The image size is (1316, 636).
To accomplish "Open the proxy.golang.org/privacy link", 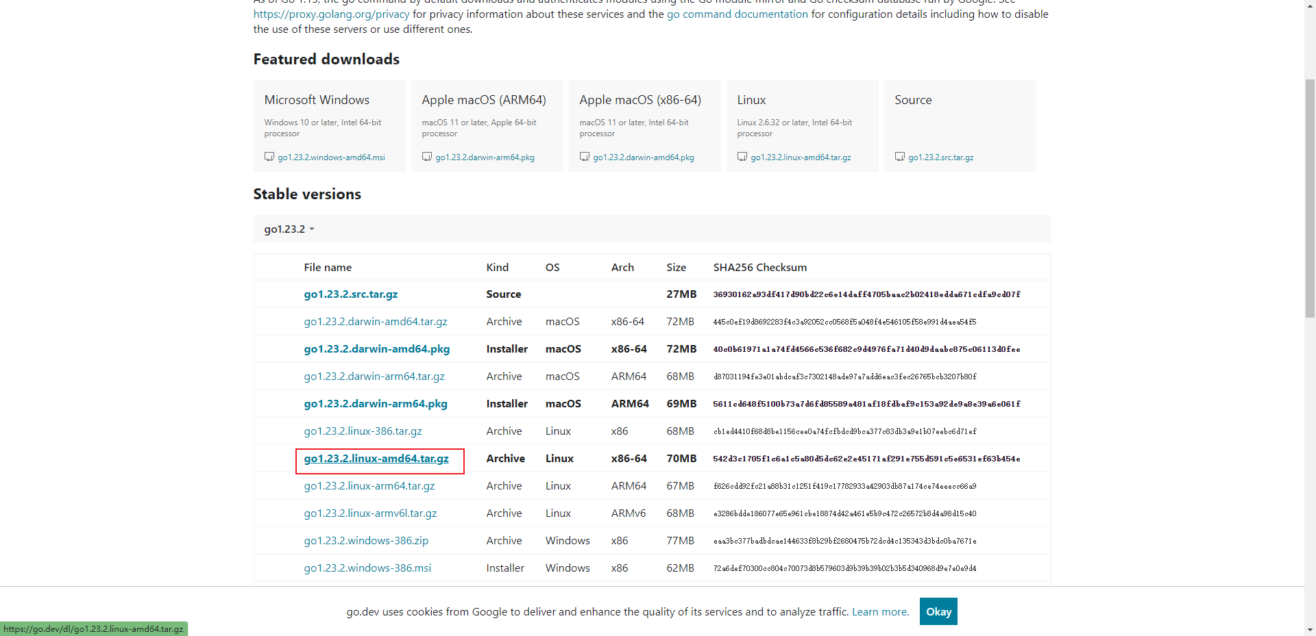I will coord(331,14).
